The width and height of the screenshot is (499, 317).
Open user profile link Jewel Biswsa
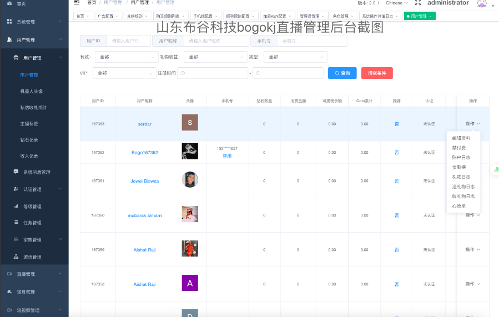point(144,181)
